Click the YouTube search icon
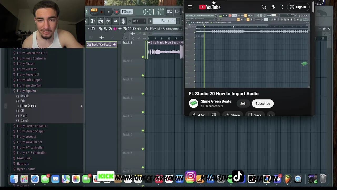 click(264, 7)
